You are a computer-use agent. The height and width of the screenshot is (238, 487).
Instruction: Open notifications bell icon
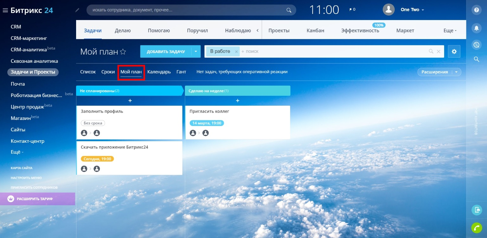coord(476,28)
